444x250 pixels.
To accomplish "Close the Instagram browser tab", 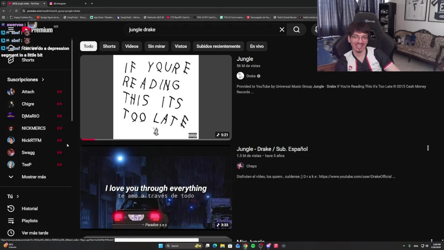I will [x=86, y=3].
